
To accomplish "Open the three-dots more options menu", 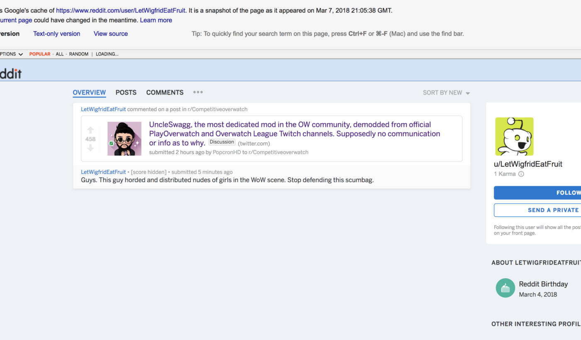I will [x=198, y=92].
